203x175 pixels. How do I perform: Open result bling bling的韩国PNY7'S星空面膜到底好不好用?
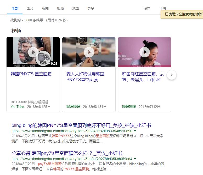[x=81, y=125]
